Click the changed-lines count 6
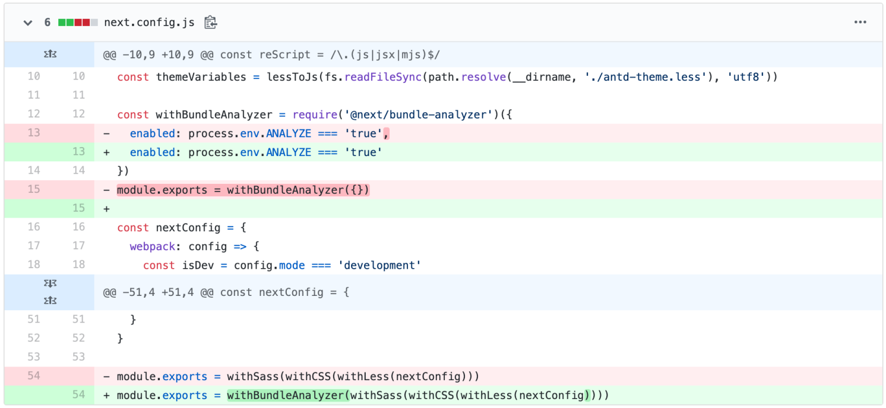Viewport: 886px width, 408px height. tap(47, 22)
